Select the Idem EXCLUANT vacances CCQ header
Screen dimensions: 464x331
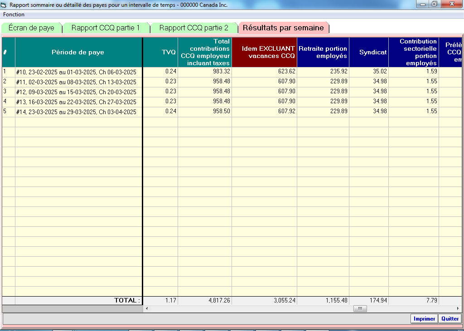point(264,52)
